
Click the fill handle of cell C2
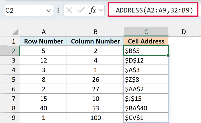click(168, 55)
